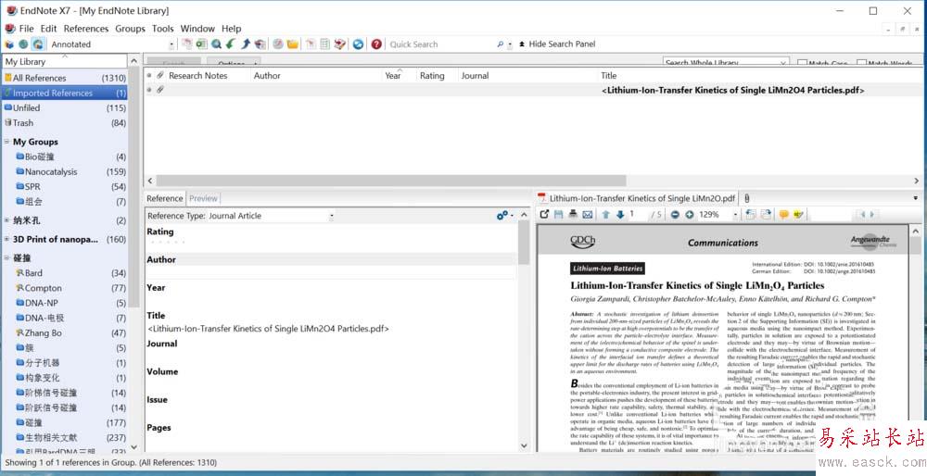This screenshot has width=927, height=476.
Task: Select Integrated Library & Online Search Mode icon
Action: pos(38,44)
